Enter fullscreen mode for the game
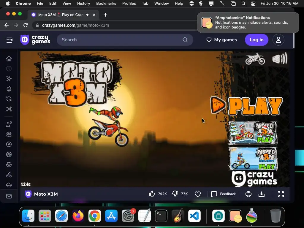This screenshot has height=228, width=304. (x=281, y=194)
